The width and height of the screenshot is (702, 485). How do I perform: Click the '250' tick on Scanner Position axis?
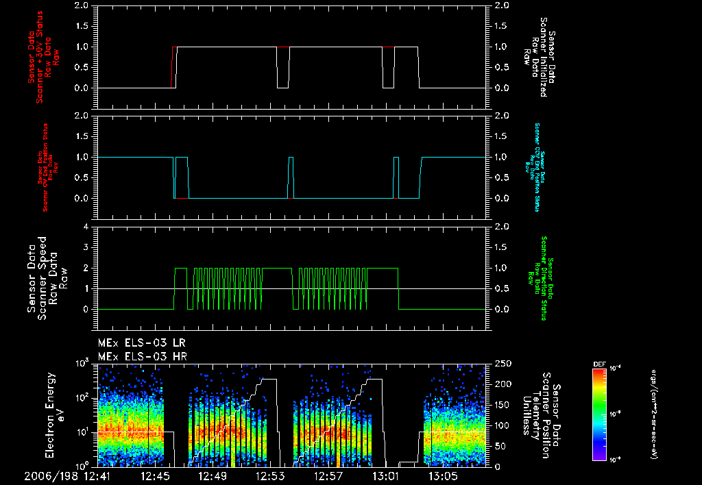[503, 364]
